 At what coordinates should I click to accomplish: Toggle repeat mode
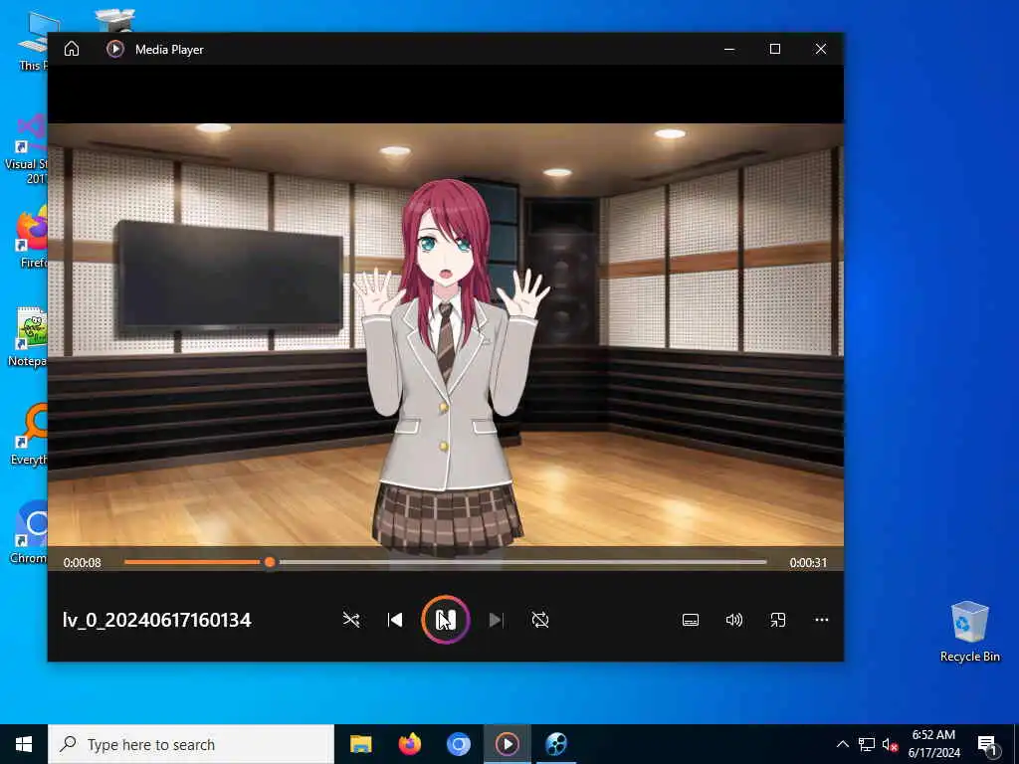coord(540,620)
